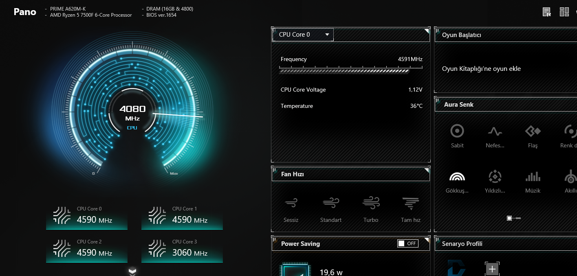Image resolution: width=577 pixels, height=276 pixels.
Task: Choose the Akıllı Aura lighting effect
Action: click(x=570, y=182)
